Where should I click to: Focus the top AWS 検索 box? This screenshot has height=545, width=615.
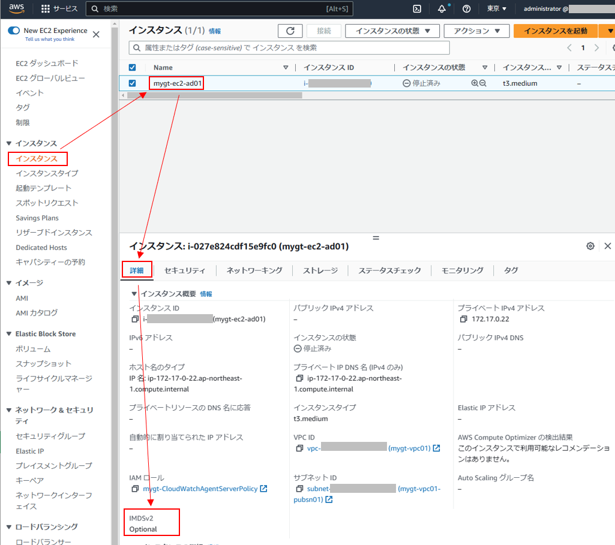pos(219,8)
